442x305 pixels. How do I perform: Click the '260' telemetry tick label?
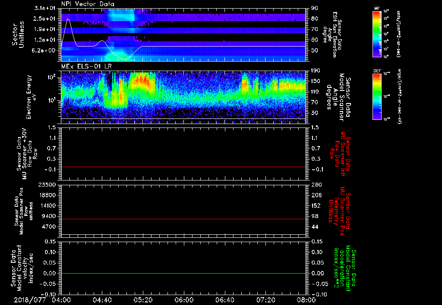coord(316,184)
